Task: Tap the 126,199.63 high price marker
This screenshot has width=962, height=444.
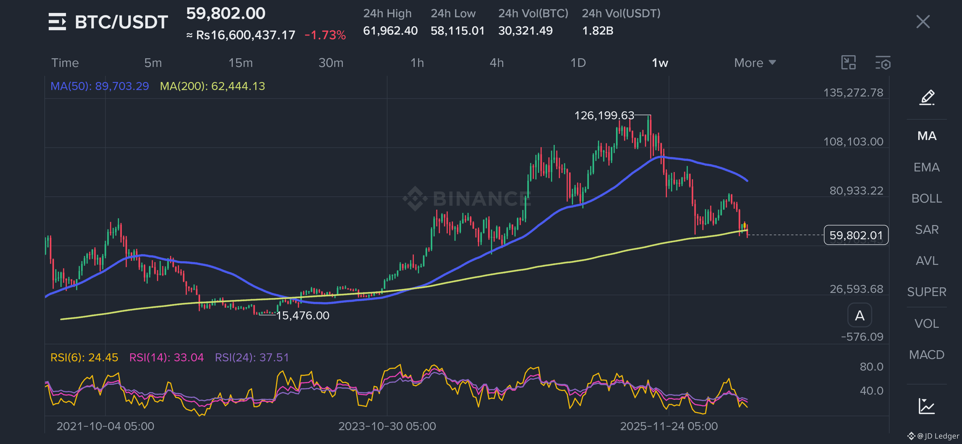Action: point(604,116)
